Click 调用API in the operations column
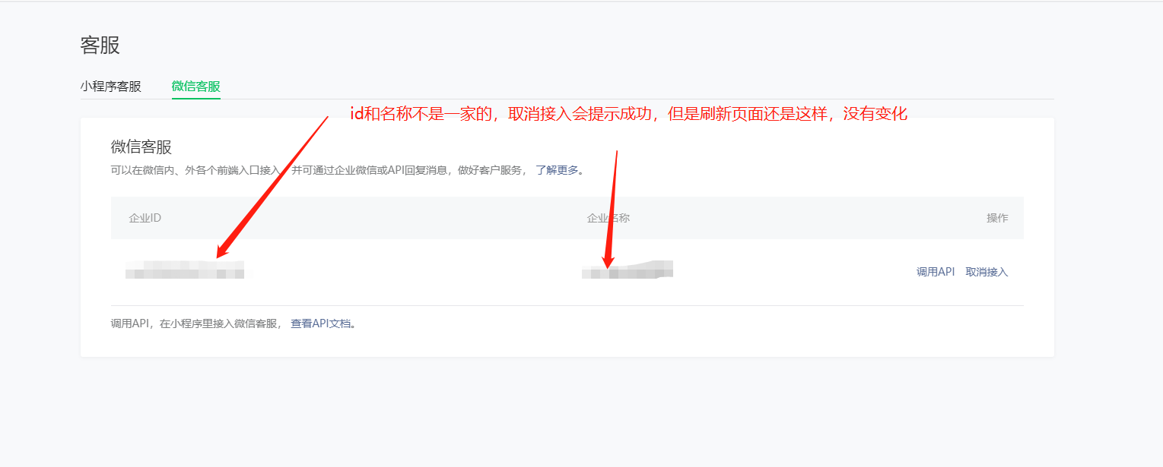 936,272
